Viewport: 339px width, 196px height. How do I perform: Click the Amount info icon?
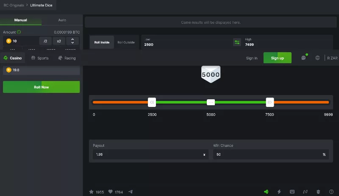(x=19, y=32)
